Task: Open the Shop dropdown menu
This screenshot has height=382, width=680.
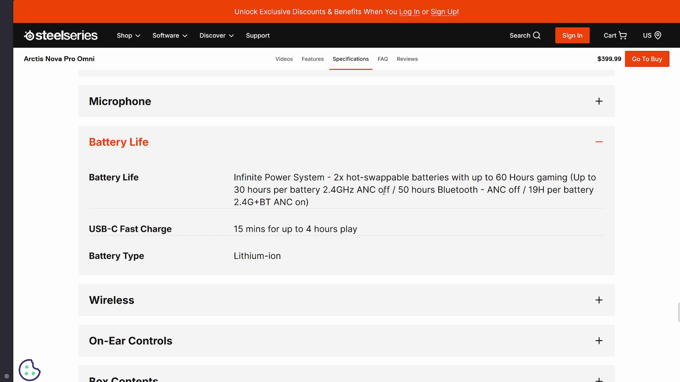Action: 128,36
